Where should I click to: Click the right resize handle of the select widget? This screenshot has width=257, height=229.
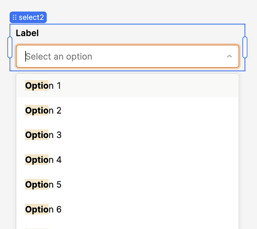point(245,48)
